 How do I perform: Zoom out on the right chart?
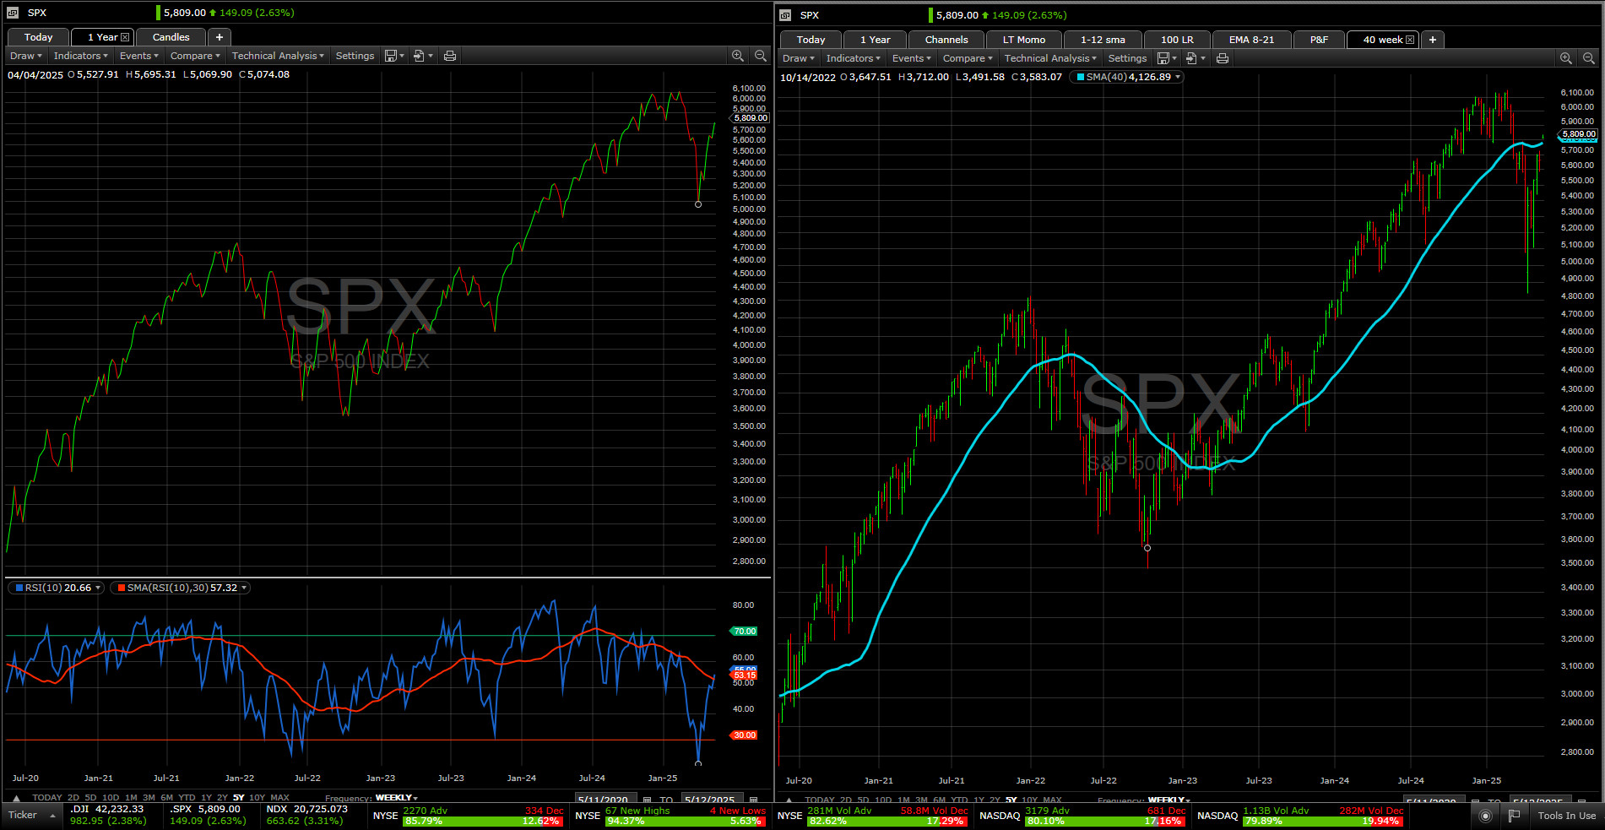point(1588,58)
